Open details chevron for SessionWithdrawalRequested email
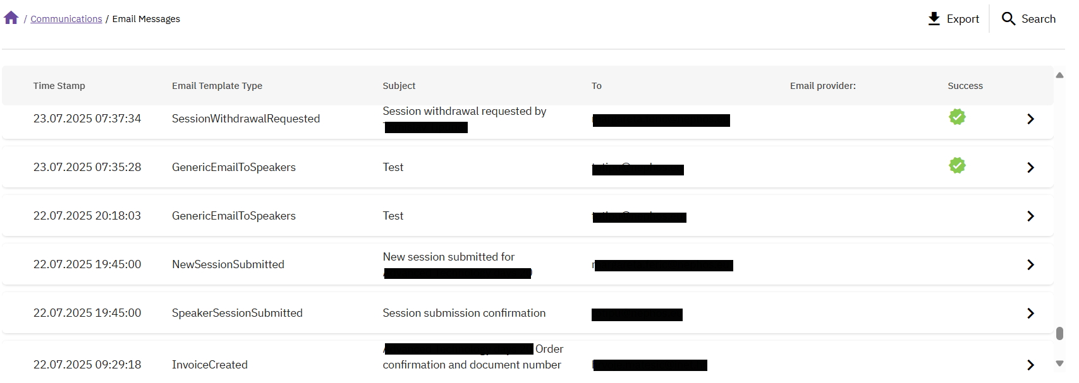Viewport: 1079px width, 383px height. (x=1030, y=119)
